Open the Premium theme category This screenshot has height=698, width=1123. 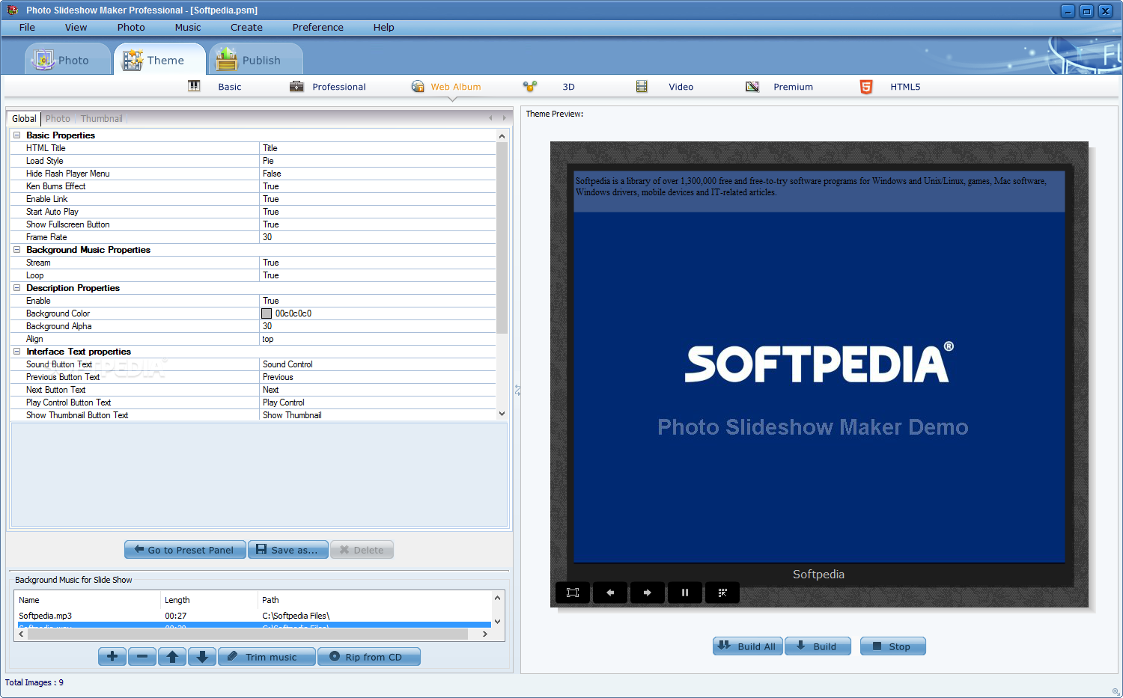(779, 87)
